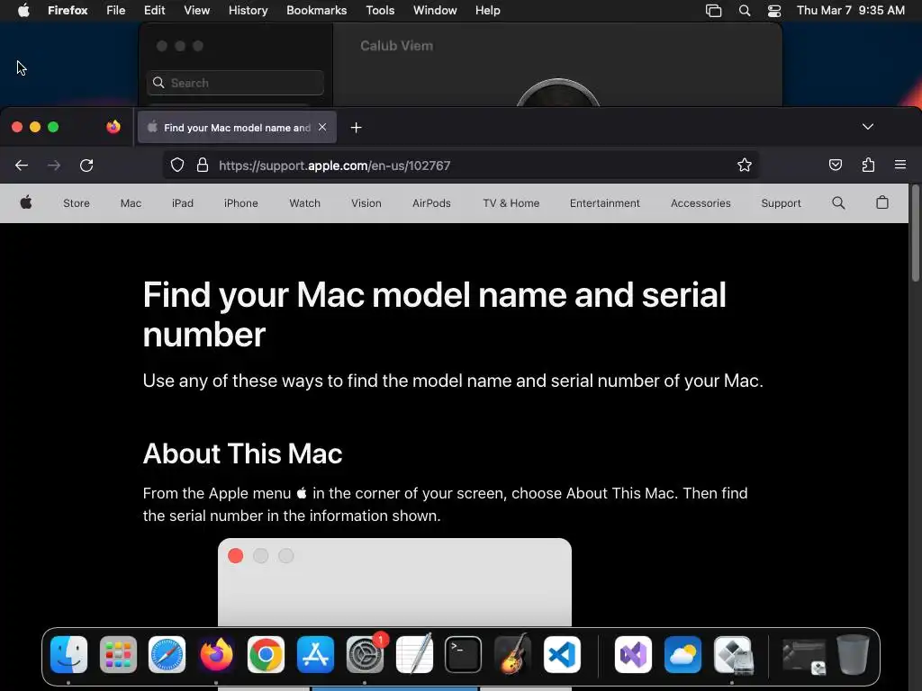Open TextEdit from the Dock
This screenshot has width=922, height=691.
point(414,655)
